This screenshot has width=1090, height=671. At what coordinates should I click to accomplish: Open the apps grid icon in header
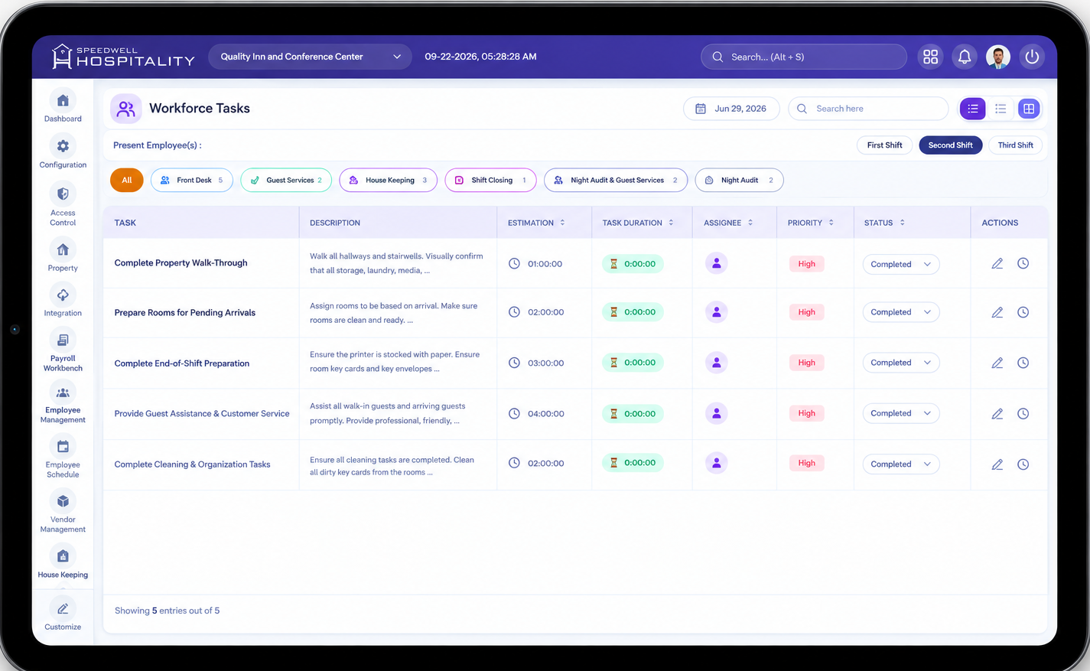(x=930, y=57)
